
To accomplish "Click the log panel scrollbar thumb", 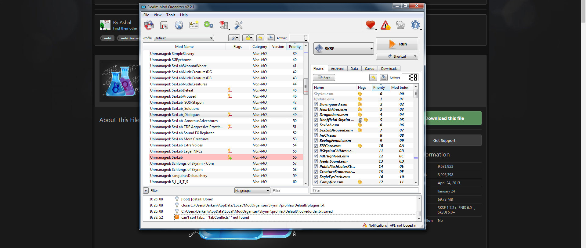I will [419, 214].
